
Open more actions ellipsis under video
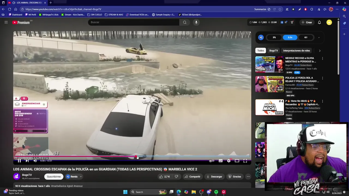(248, 177)
